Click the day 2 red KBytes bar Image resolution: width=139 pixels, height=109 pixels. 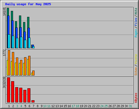[12, 92]
